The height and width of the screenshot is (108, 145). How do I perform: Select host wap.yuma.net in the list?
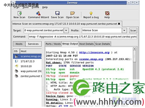point(27,71)
